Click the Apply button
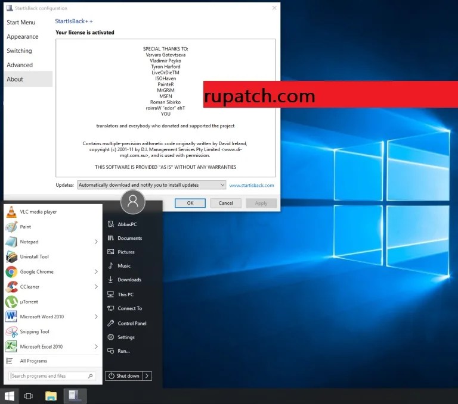Viewport: 458px width, 404px height. point(261,203)
